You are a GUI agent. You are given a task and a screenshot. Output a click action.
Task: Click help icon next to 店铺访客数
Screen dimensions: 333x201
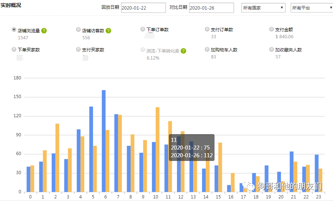click(108, 31)
